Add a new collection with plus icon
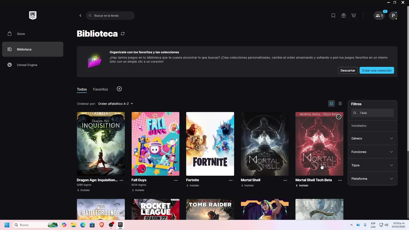The image size is (409, 230). pyautogui.click(x=119, y=89)
